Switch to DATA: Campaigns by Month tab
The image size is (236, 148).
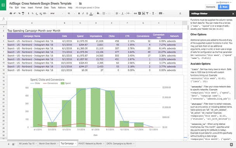120,143
